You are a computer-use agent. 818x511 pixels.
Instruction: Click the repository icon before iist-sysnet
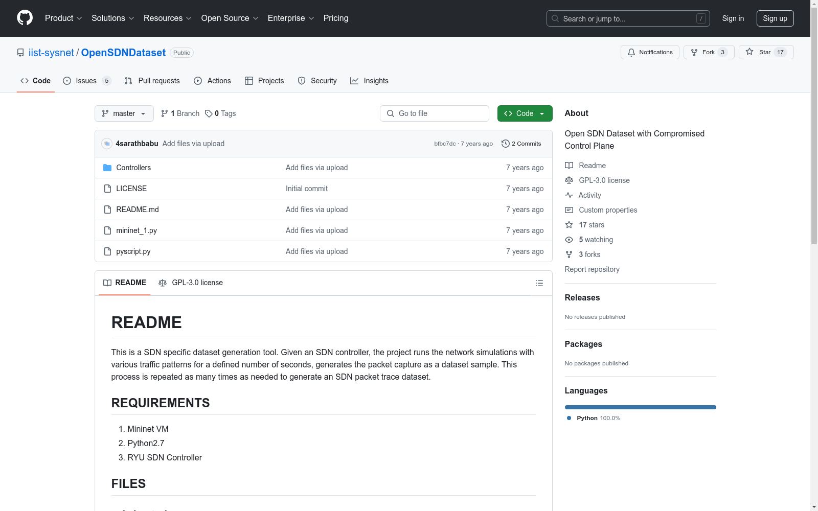click(x=20, y=53)
